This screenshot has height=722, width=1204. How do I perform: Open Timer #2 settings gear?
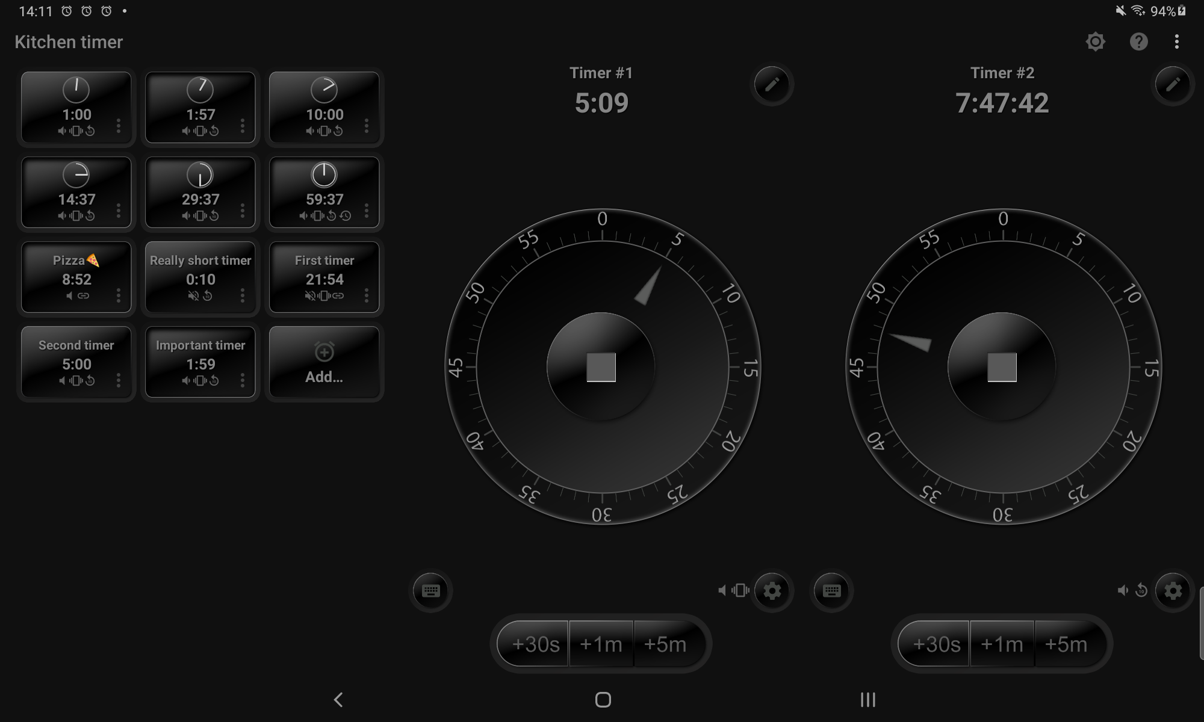coord(1172,590)
